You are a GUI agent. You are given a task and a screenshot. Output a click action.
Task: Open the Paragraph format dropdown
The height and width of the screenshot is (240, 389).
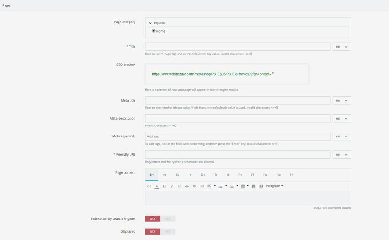tap(275, 186)
